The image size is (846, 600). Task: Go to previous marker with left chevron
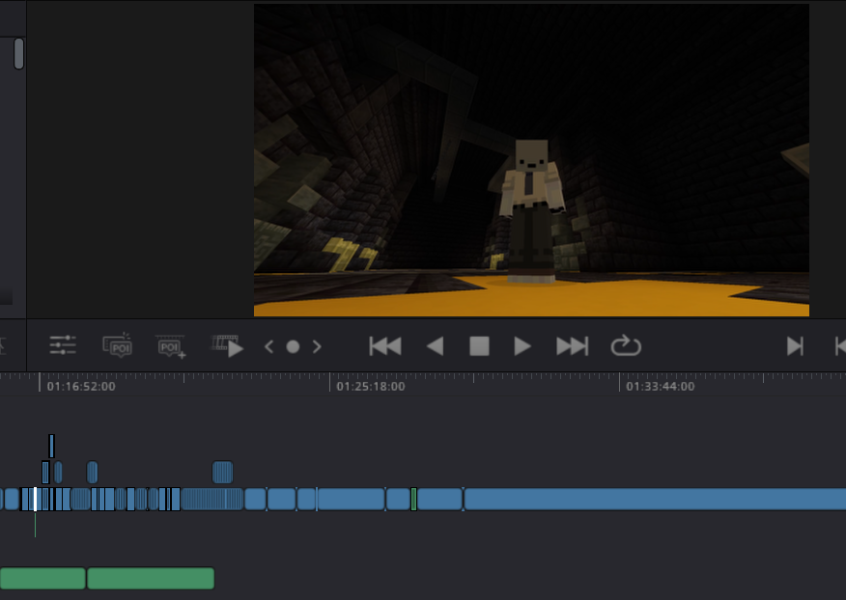click(268, 346)
